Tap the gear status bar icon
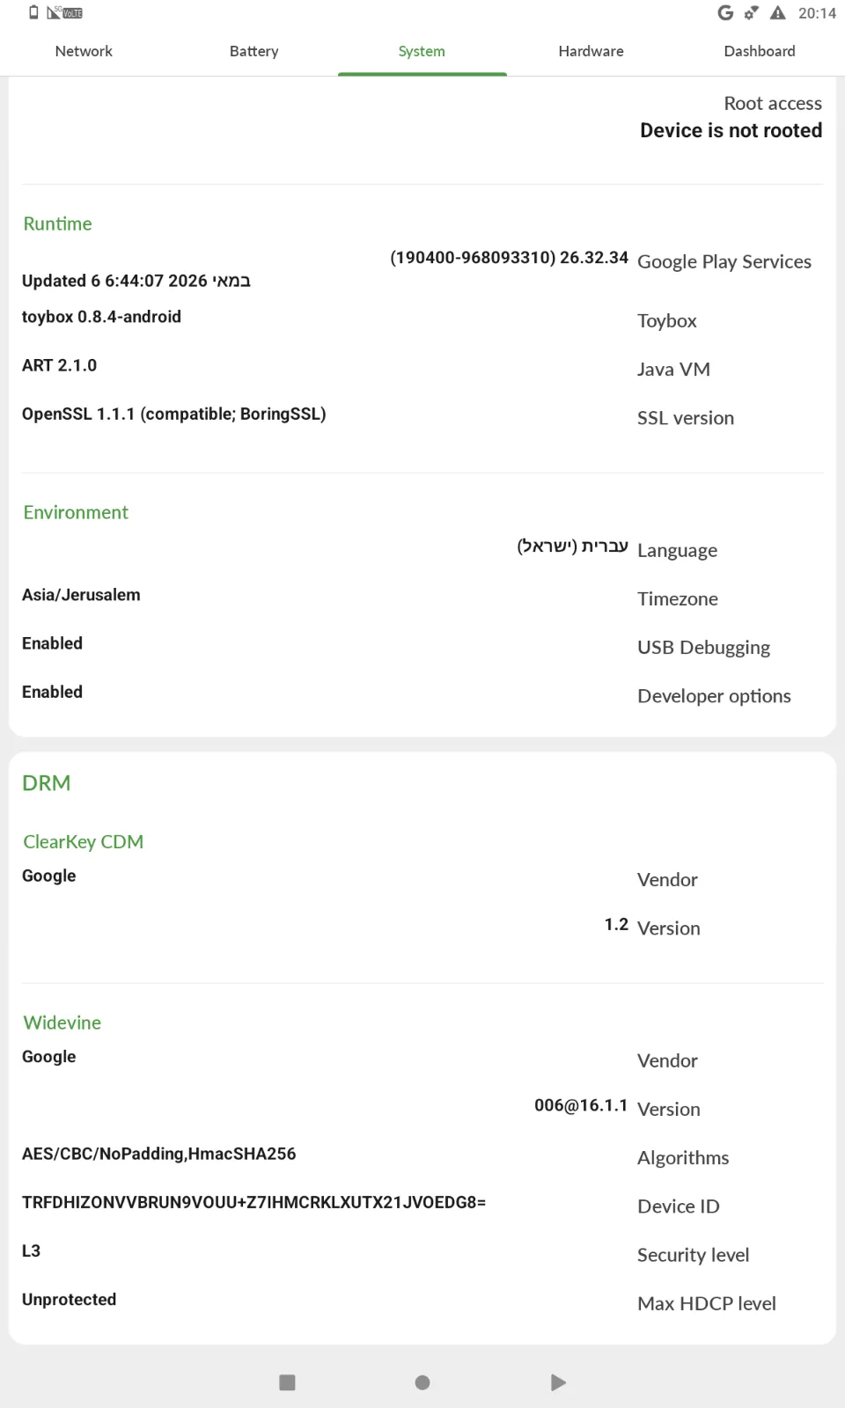 [x=751, y=12]
